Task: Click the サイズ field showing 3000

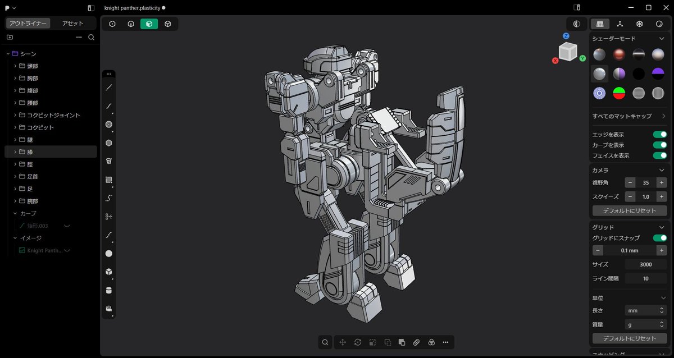Action: [645, 264]
